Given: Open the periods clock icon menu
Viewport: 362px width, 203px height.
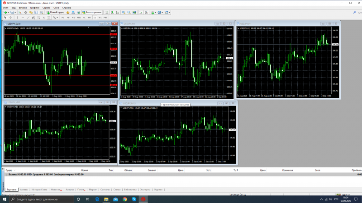Looking at the screenshot, I should (x=159, y=13).
